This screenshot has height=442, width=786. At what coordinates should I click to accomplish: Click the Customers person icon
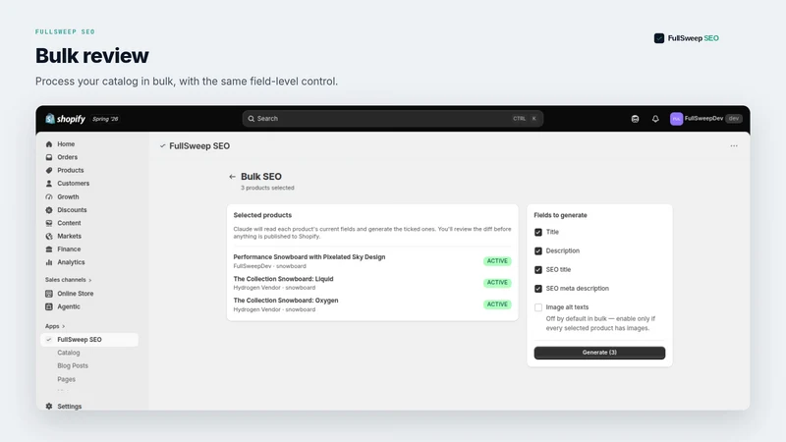point(49,184)
